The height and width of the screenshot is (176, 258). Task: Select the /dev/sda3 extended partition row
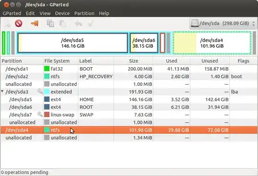129,92
